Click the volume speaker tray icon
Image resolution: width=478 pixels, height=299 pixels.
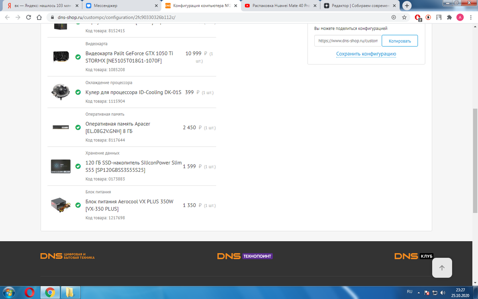tap(443, 293)
